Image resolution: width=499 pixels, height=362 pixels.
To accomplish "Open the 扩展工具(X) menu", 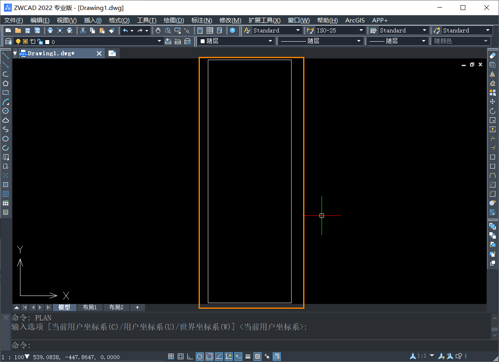I will coord(264,20).
